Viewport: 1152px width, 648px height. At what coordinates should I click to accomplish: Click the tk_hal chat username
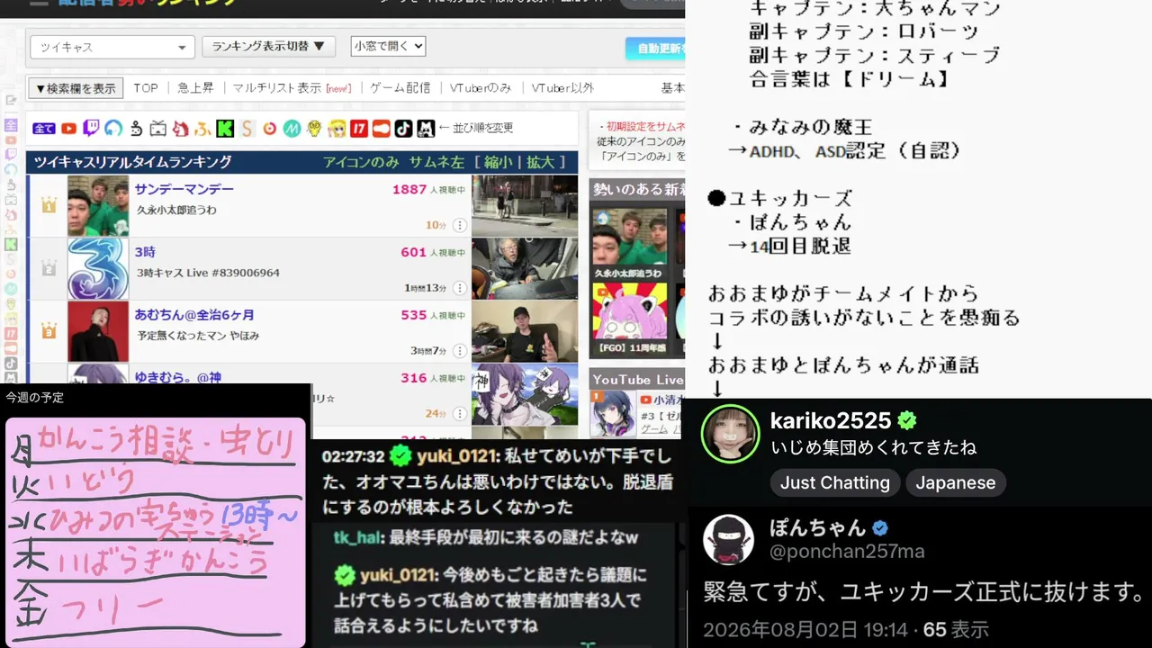(x=358, y=538)
